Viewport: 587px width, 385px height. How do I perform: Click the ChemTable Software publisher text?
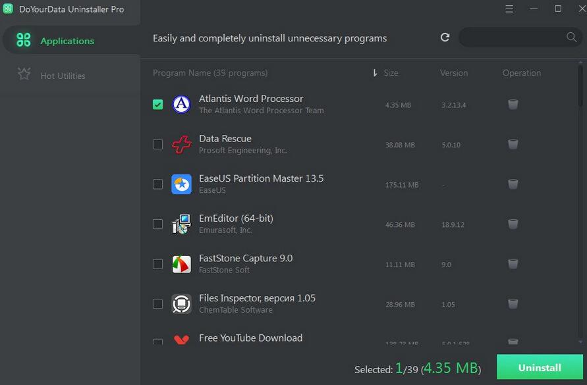pyautogui.click(x=235, y=310)
